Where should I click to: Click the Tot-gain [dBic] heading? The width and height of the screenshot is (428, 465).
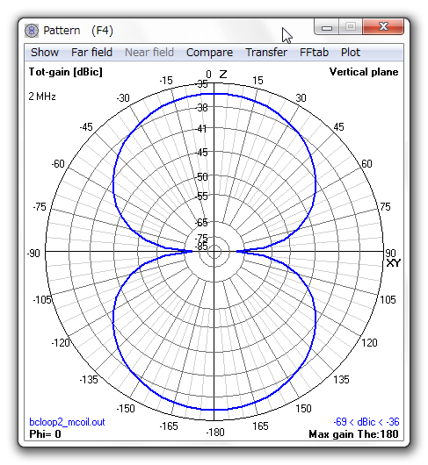(66, 72)
